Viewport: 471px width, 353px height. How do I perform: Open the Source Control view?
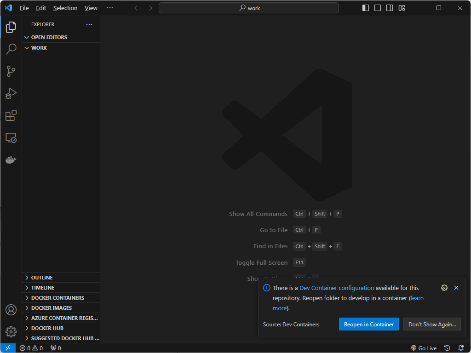[x=11, y=71]
